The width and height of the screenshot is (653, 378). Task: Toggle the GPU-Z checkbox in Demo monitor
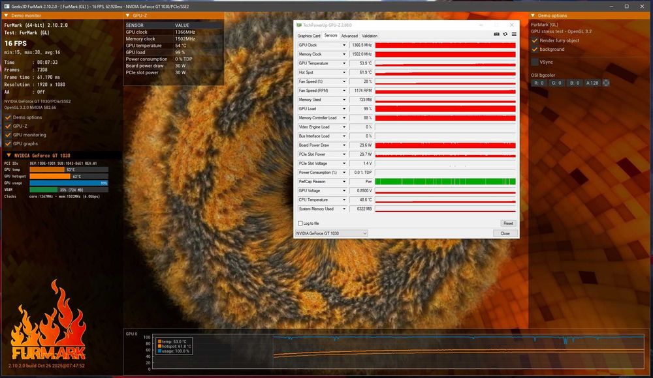click(x=8, y=126)
